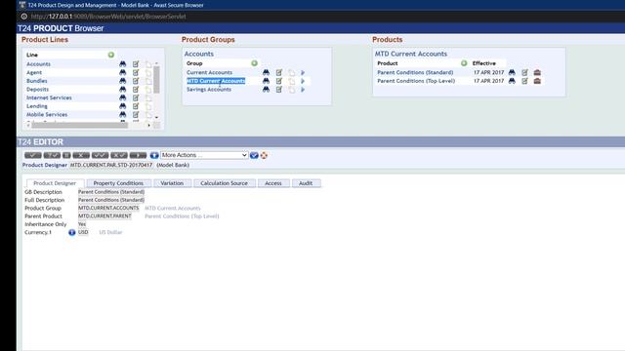View Current Accounts group with binoculars

click(266, 72)
